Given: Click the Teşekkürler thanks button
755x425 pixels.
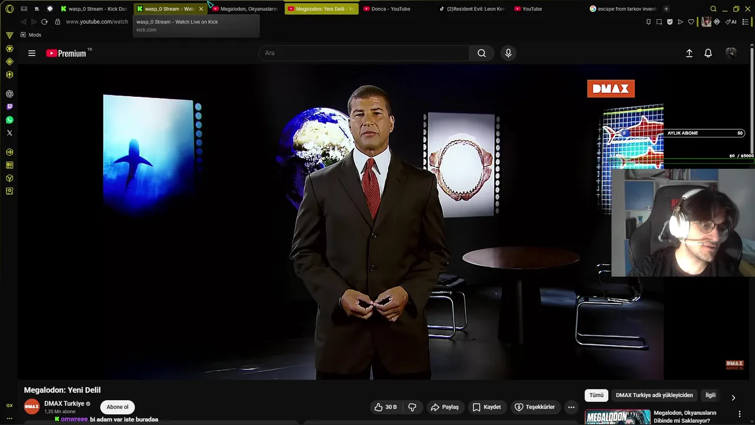Looking at the screenshot, I should point(534,407).
